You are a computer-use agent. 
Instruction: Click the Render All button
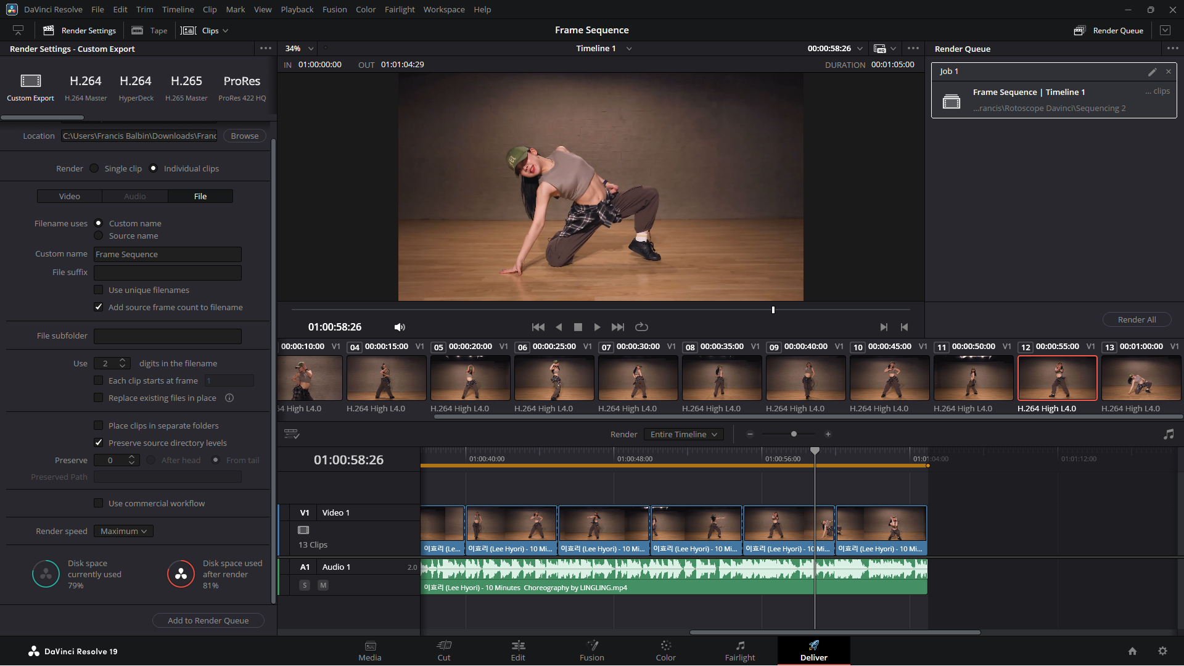pyautogui.click(x=1137, y=319)
